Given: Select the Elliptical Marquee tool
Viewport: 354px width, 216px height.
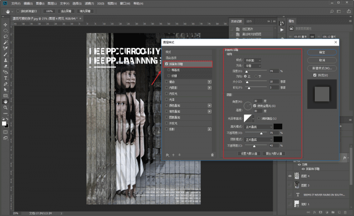Looking at the screenshot, I should point(6,31).
